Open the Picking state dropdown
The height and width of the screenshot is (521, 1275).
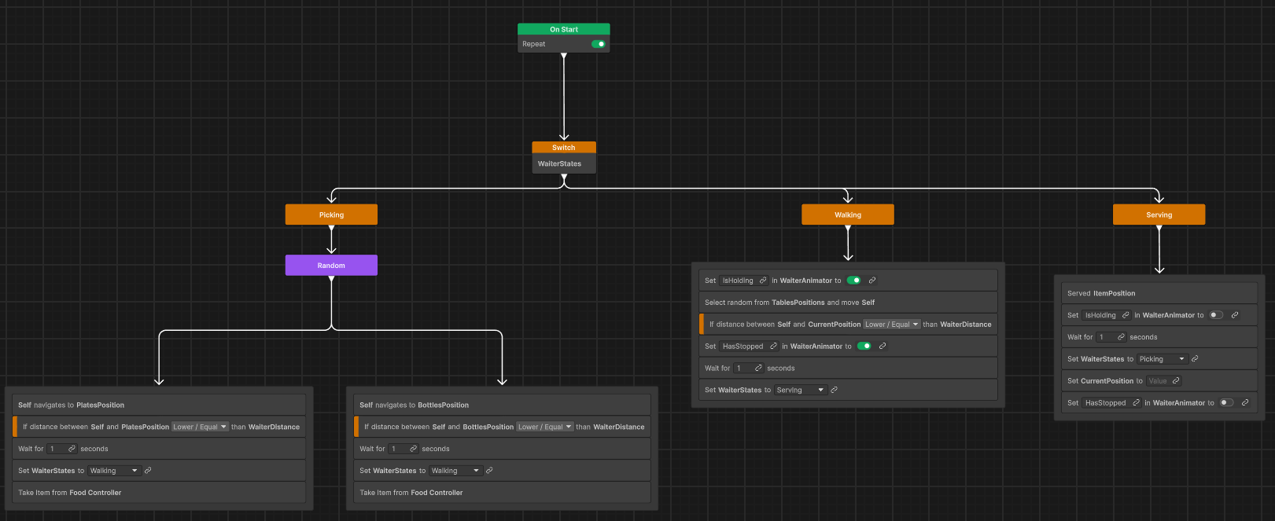1162,359
